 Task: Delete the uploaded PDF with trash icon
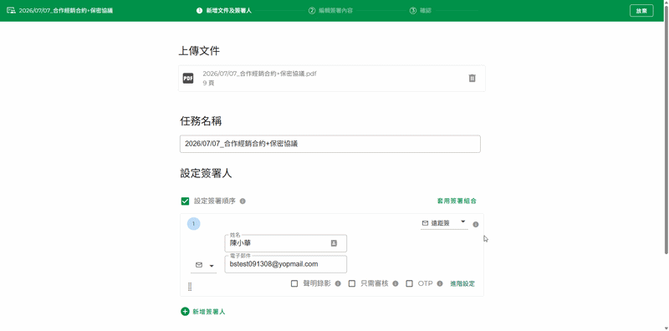pyautogui.click(x=472, y=78)
